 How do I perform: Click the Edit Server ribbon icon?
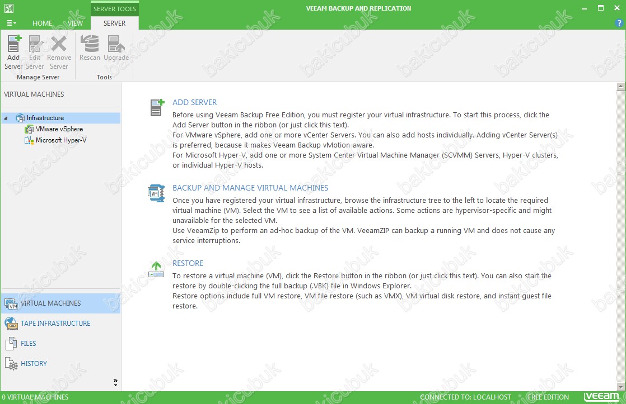point(35,44)
